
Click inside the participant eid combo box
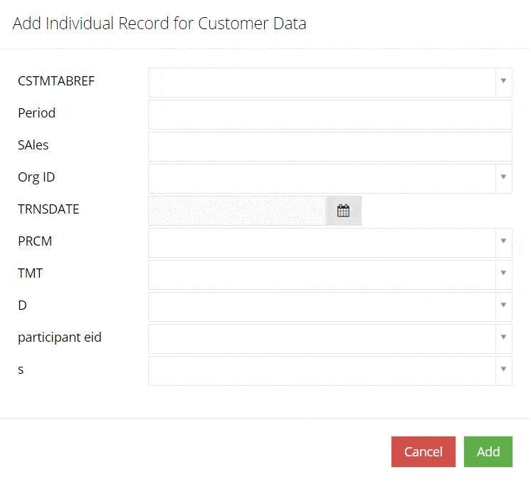(x=322, y=339)
